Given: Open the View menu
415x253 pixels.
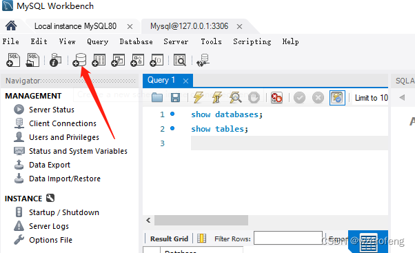Looking at the screenshot, I should coord(68,41).
